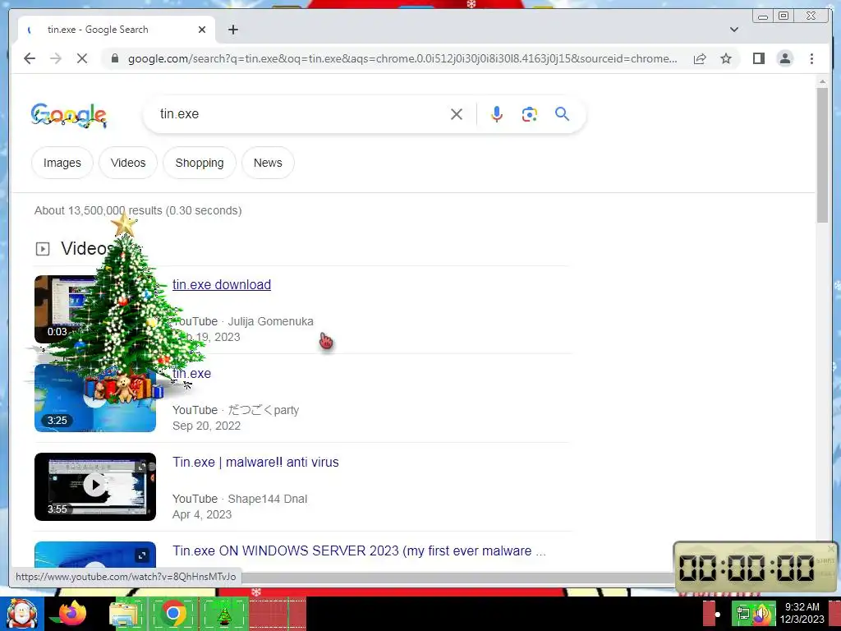Open Christmas tree app in taskbar
Screen dimensions: 841x631
click(223, 614)
